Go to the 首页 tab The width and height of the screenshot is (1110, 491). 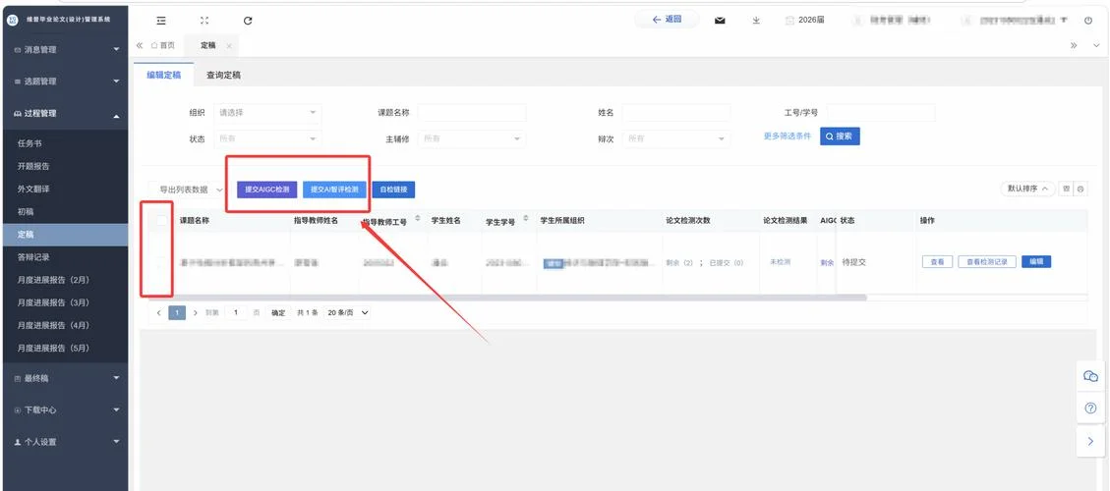point(163,45)
